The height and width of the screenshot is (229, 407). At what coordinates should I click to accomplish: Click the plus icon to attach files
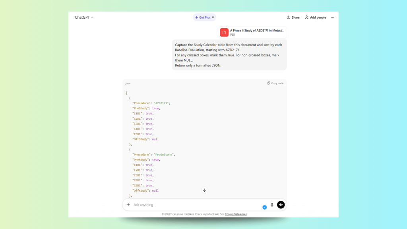point(128,205)
